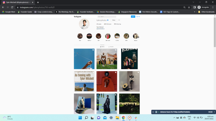Open the Chrome side panel icon
This screenshot has height=121, width=216.
(x=194, y=7)
